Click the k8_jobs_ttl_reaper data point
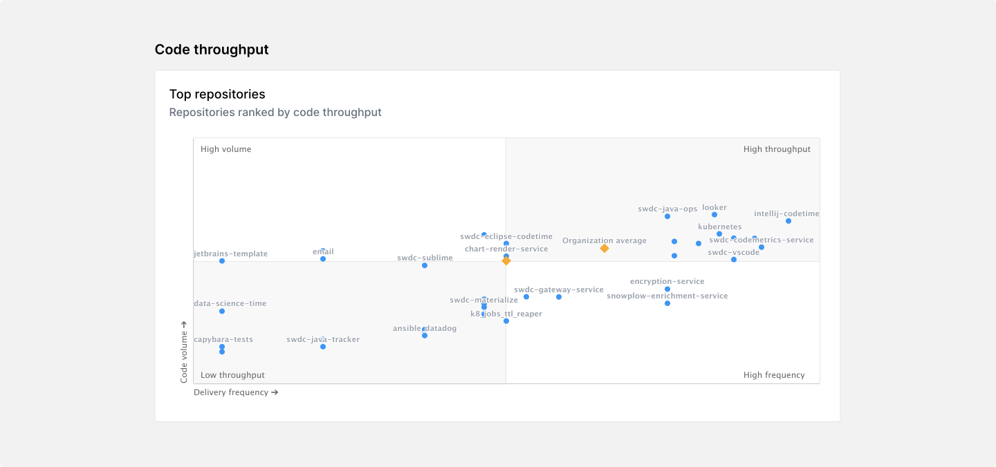 tap(506, 321)
